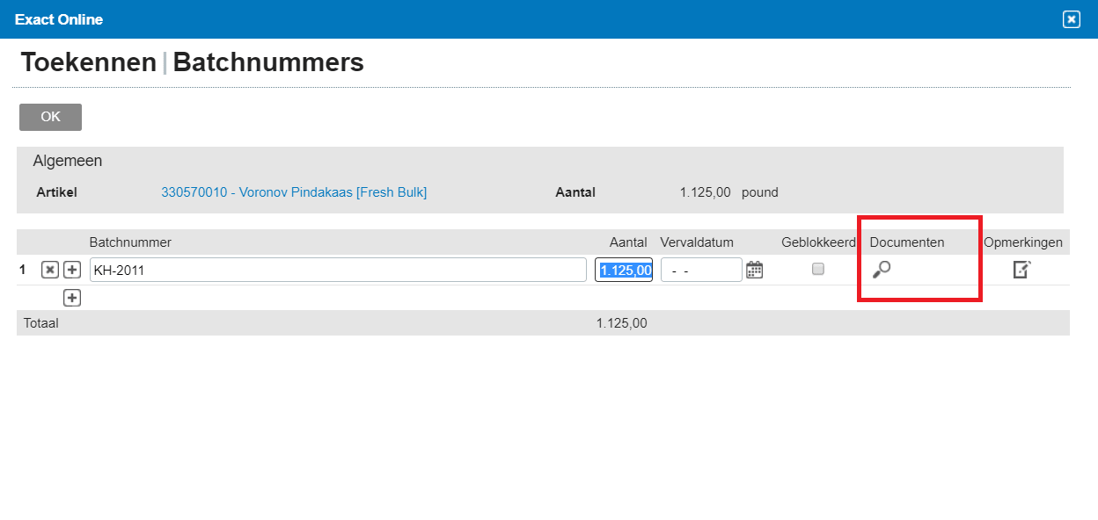The width and height of the screenshot is (1098, 520).
Task: Open article 330570010 Voronov Pindakaas link
Action: coord(294,192)
